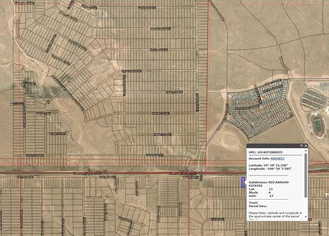Click the Lot 13 row
Viewport: 329px width, 236px height.
(x=261, y=189)
